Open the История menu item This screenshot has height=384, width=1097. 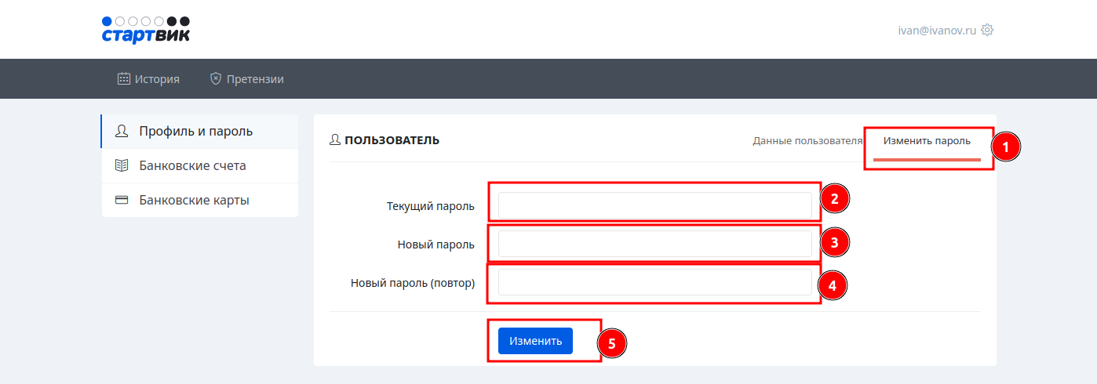tap(157, 78)
